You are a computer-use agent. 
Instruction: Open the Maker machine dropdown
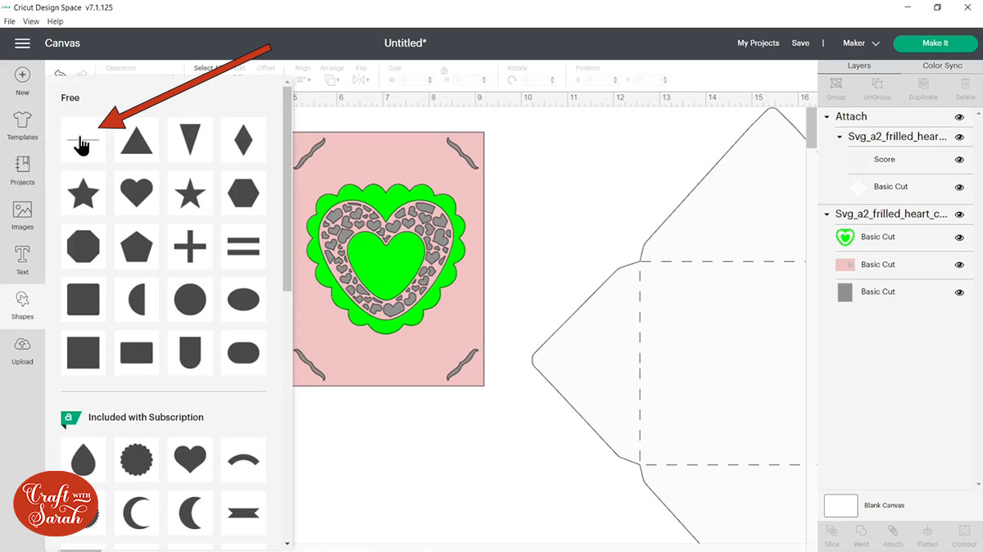[861, 43]
